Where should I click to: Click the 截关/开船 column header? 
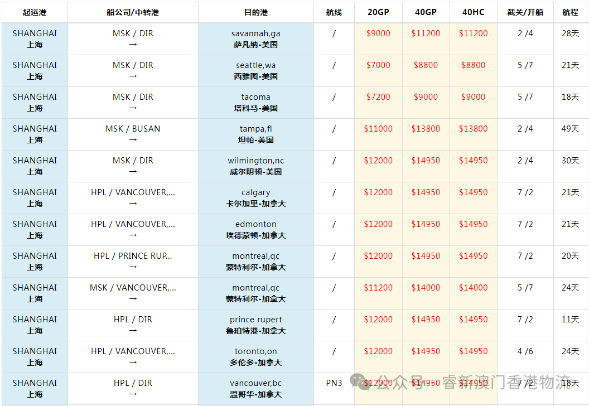pyautogui.click(x=525, y=12)
